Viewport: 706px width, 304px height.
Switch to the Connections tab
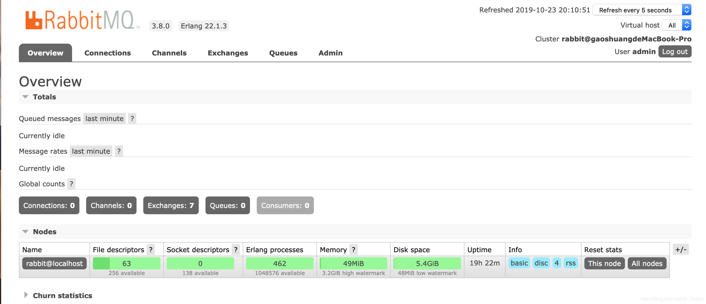pyautogui.click(x=108, y=53)
